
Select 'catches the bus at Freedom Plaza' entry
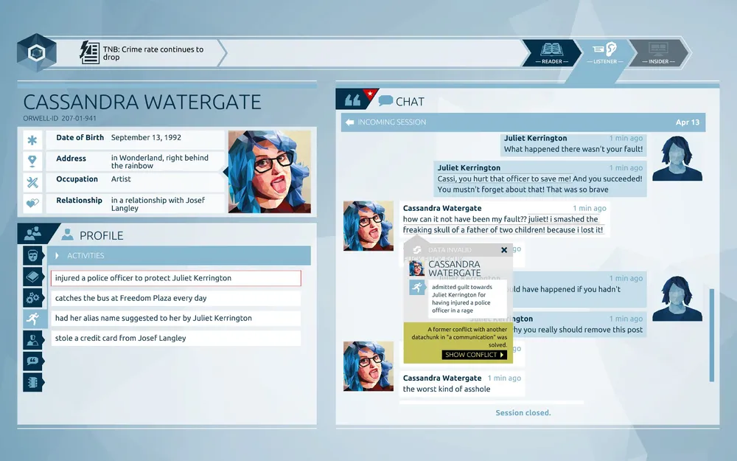tap(176, 298)
